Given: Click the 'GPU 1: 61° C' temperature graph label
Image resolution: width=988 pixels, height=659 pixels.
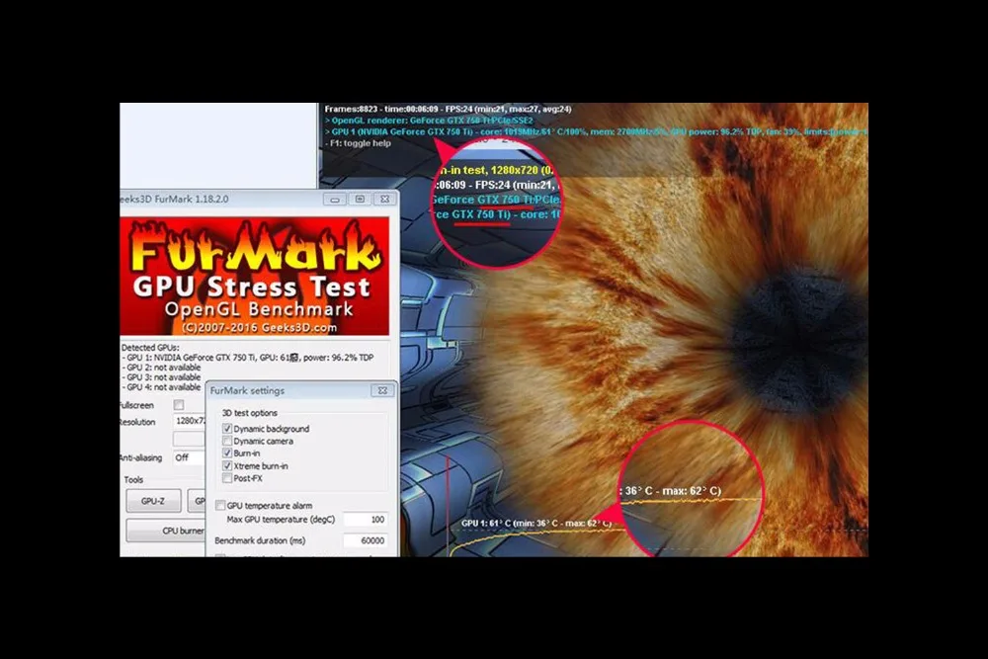Looking at the screenshot, I should pos(536,523).
